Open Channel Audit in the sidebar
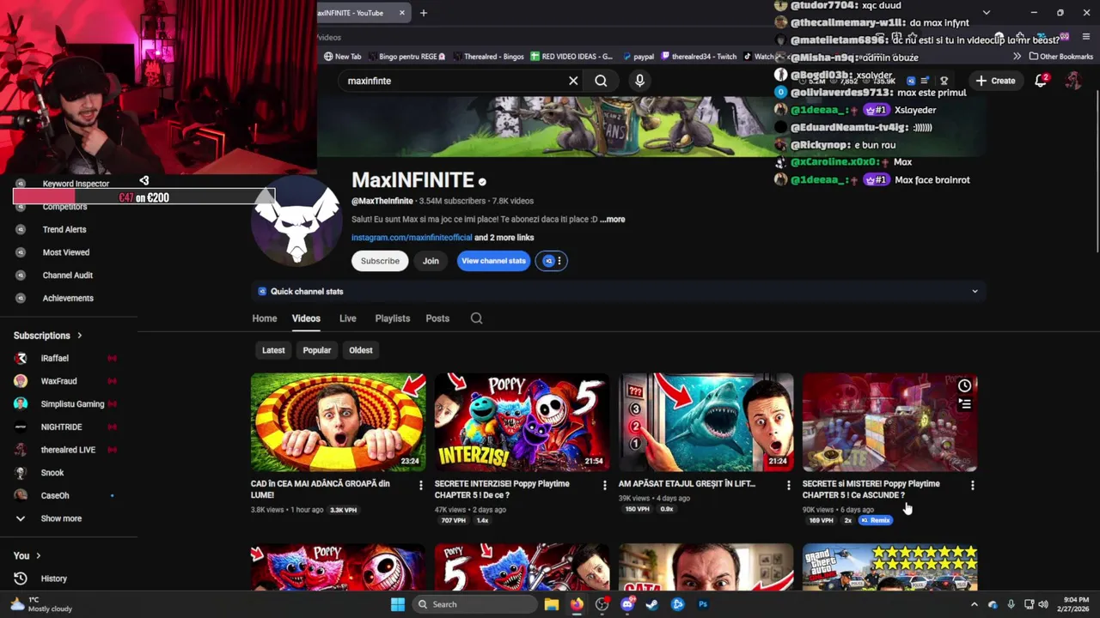 pyautogui.click(x=68, y=276)
